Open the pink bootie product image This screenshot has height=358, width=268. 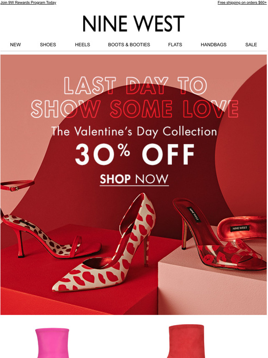click(x=52, y=343)
